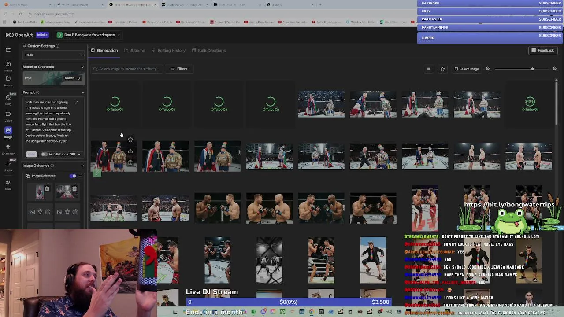Click the green edit badge on first image
The width and height of the screenshot is (564, 317).
(x=97, y=173)
